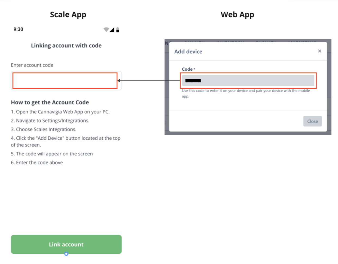Click the Choose Scales Integrations step
338x264 pixels.
[44, 129]
